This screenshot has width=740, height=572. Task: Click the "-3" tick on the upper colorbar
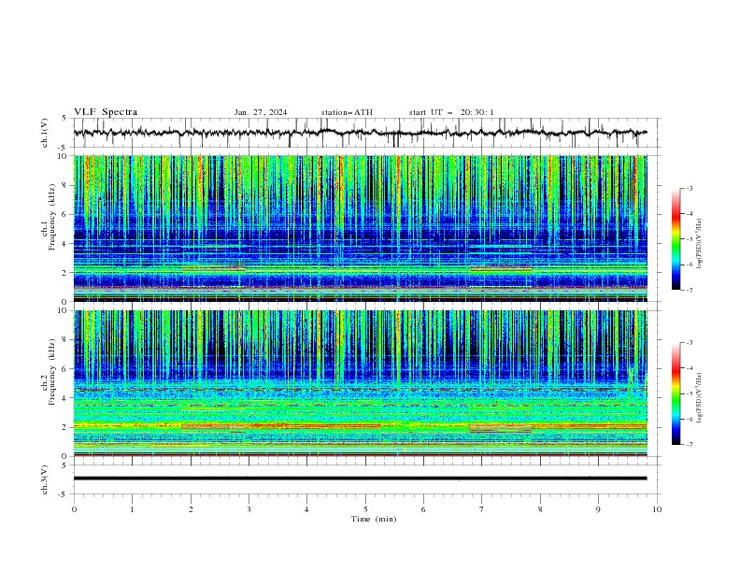click(690, 188)
